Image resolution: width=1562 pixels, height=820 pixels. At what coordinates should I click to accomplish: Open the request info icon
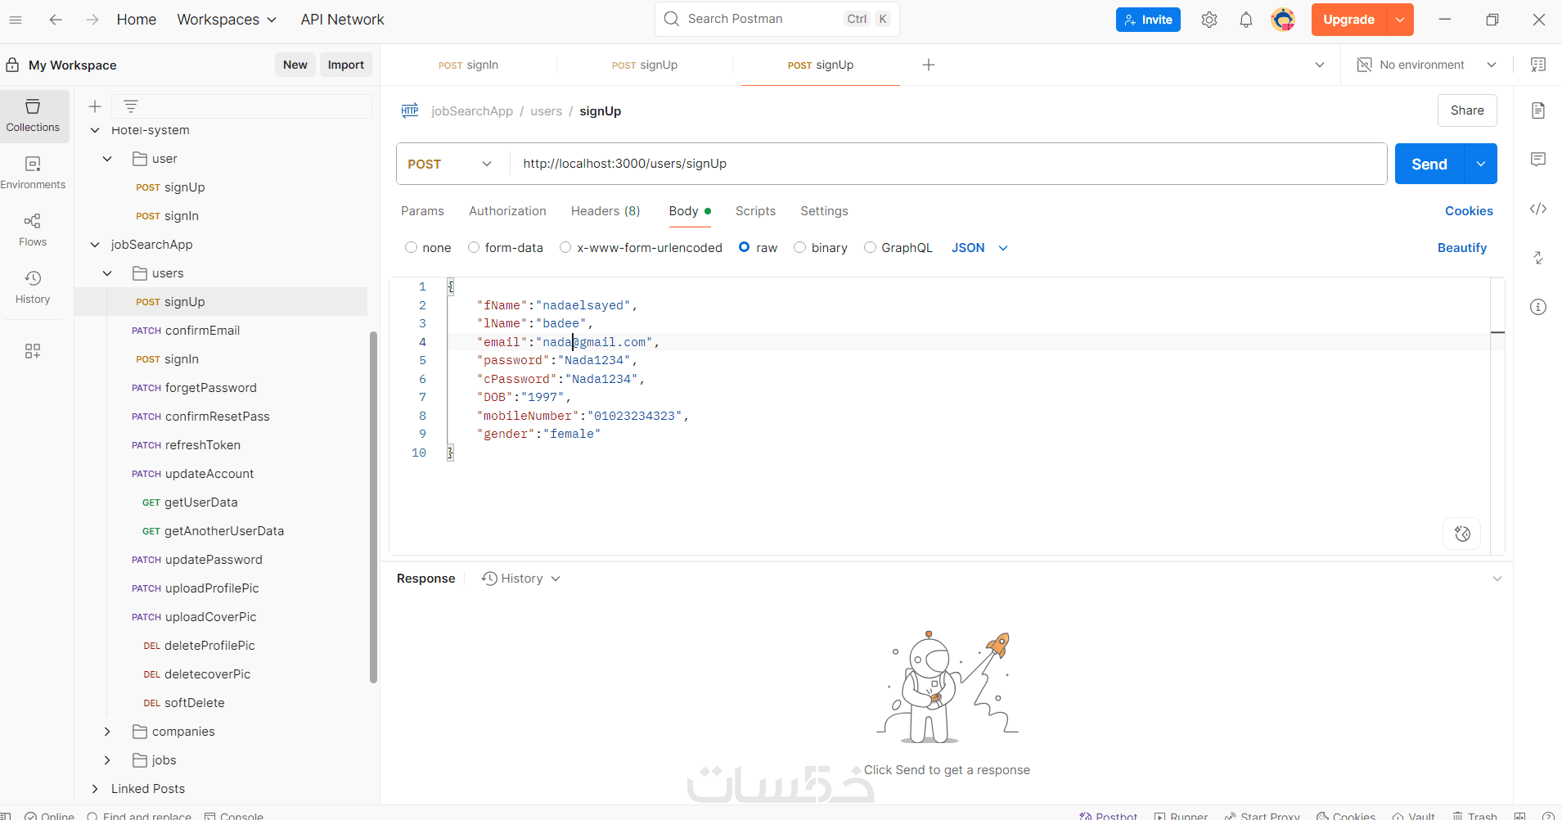click(x=1538, y=307)
